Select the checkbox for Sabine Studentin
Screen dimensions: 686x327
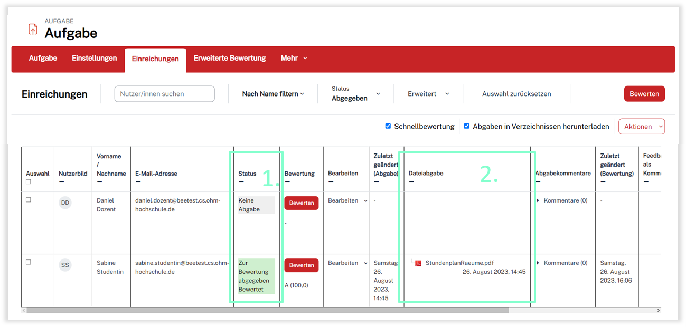point(29,262)
